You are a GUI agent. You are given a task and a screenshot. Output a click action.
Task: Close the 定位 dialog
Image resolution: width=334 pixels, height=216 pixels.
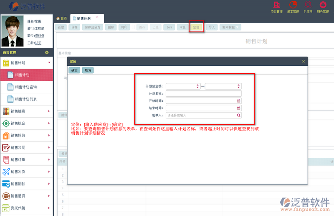coord(304,62)
